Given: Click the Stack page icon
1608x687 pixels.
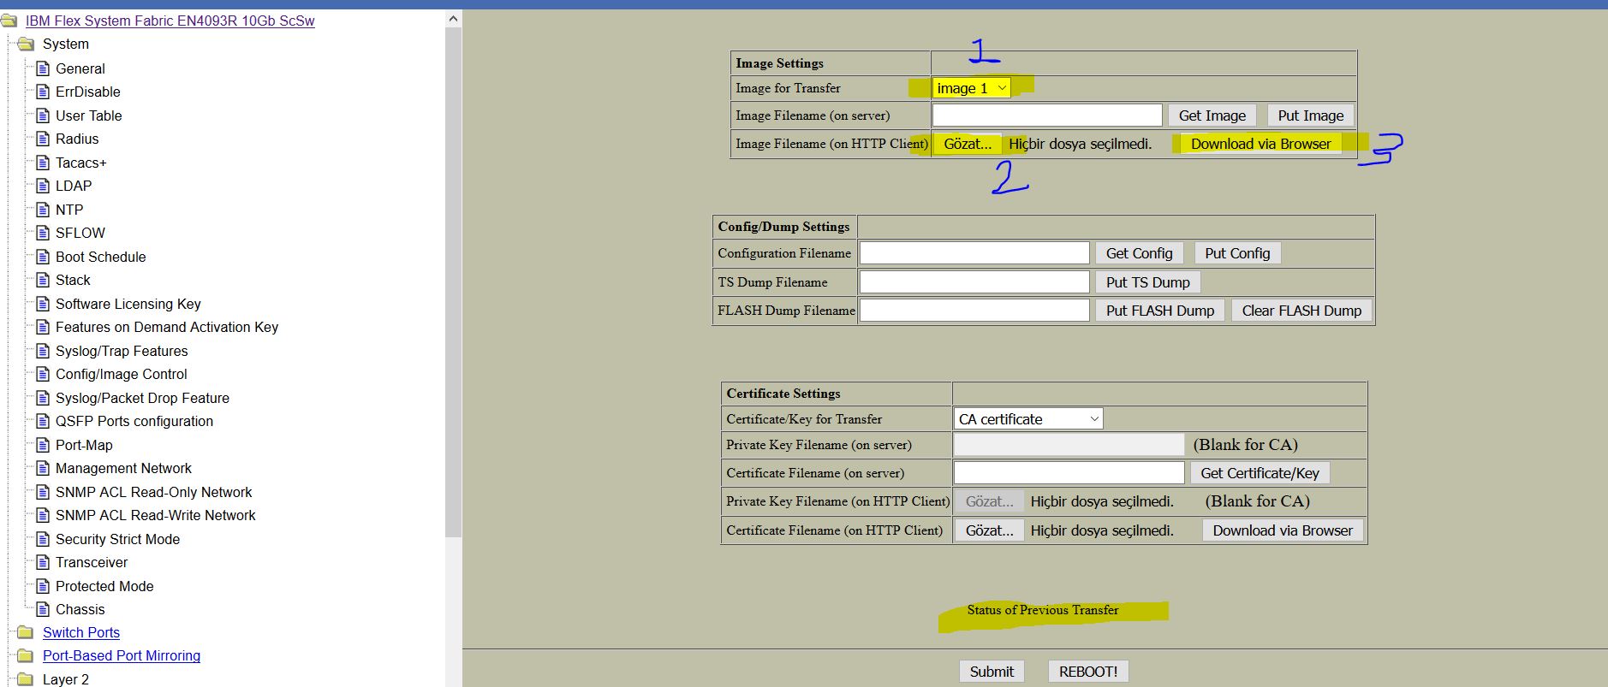Looking at the screenshot, I should pyautogui.click(x=43, y=280).
